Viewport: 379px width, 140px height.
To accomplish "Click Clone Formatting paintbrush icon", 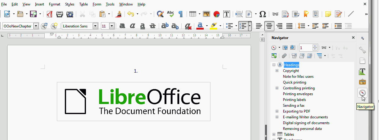I will 119,14.
